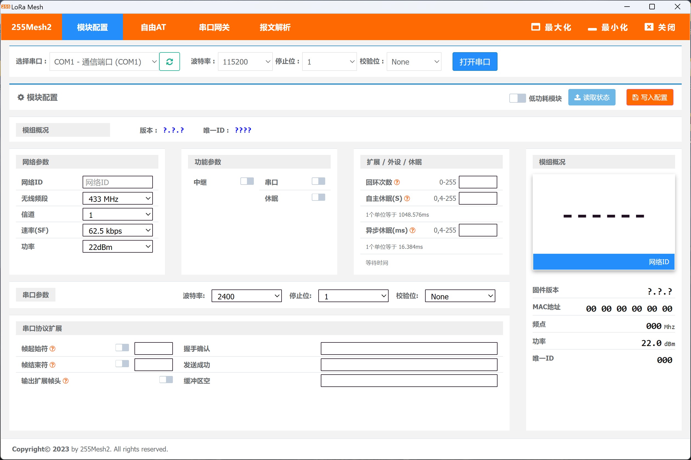This screenshot has width=691, height=460.
Task: Switch to the 报文解析 tab
Action: click(x=275, y=27)
